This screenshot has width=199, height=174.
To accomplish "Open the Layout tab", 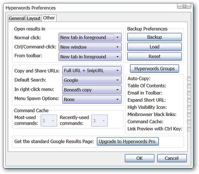I will (x=34, y=18).
